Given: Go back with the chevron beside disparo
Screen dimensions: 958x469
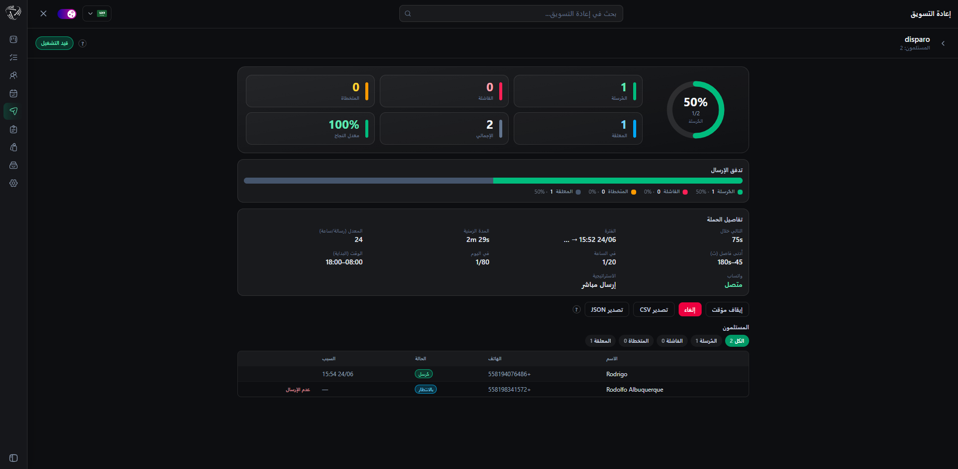Looking at the screenshot, I should coord(943,43).
